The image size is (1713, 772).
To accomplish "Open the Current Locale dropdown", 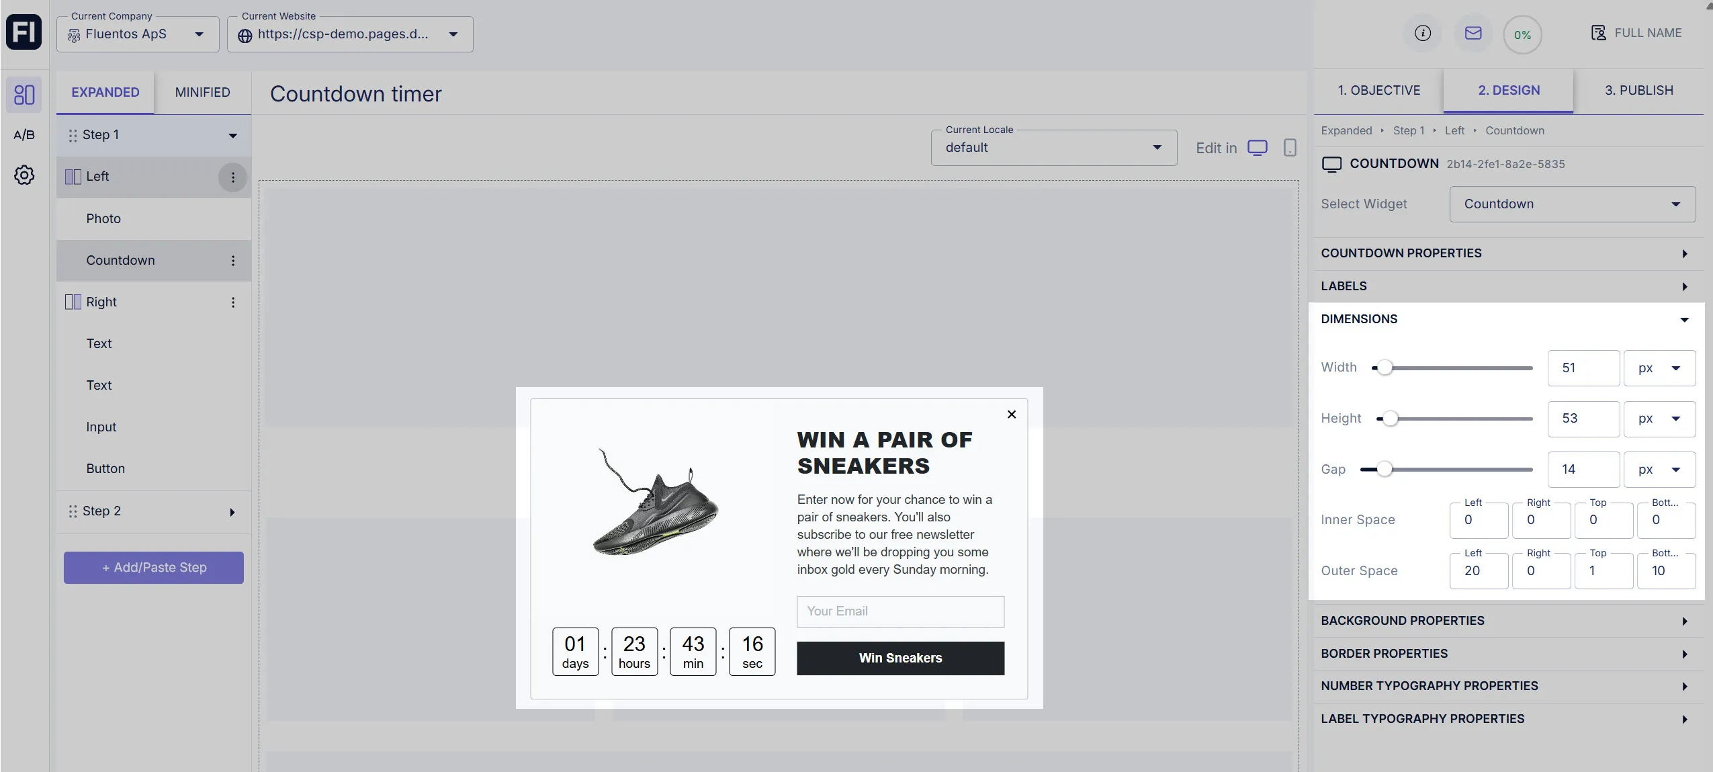I will 1053,148.
